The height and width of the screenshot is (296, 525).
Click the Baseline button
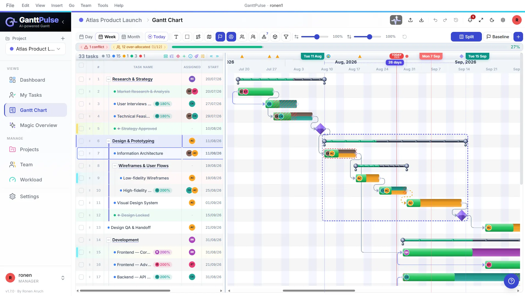(498, 37)
